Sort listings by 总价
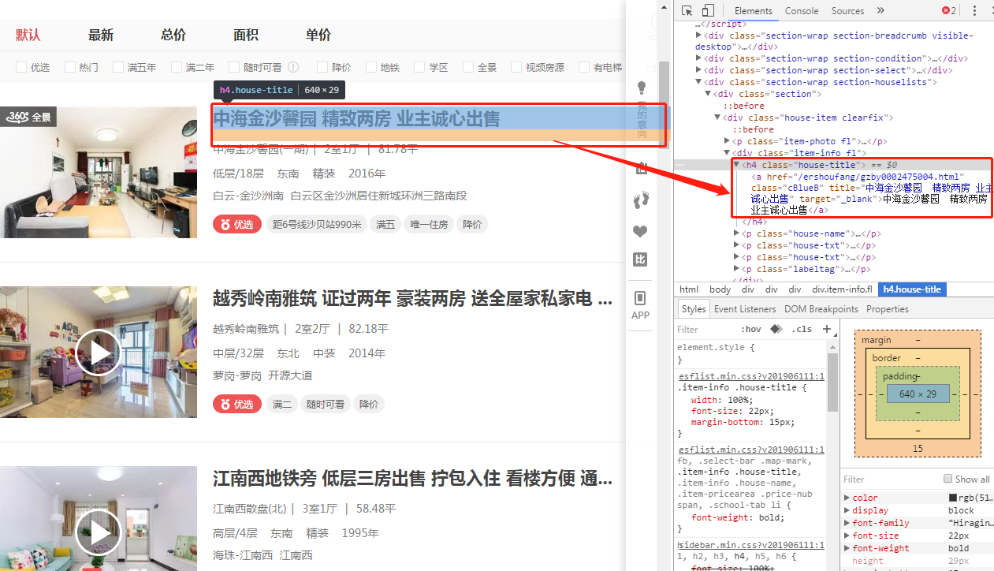 173,35
